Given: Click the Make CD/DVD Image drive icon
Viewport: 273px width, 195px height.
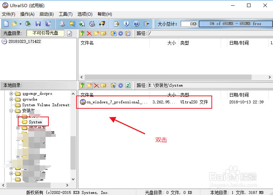Looking at the screenshot, I should click(62, 24).
